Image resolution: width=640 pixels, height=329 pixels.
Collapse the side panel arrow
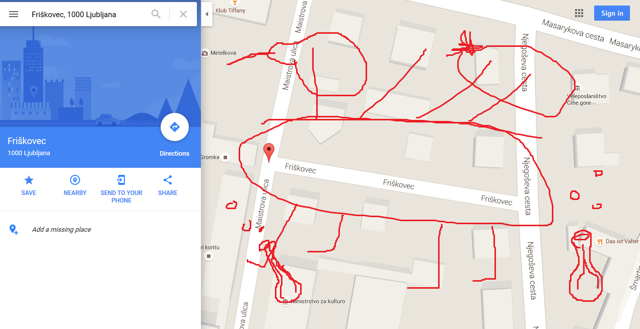[206, 14]
